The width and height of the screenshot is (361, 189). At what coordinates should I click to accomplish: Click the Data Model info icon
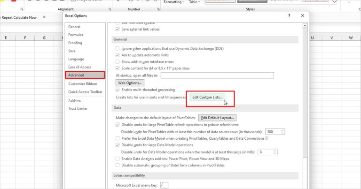(x=267, y=138)
